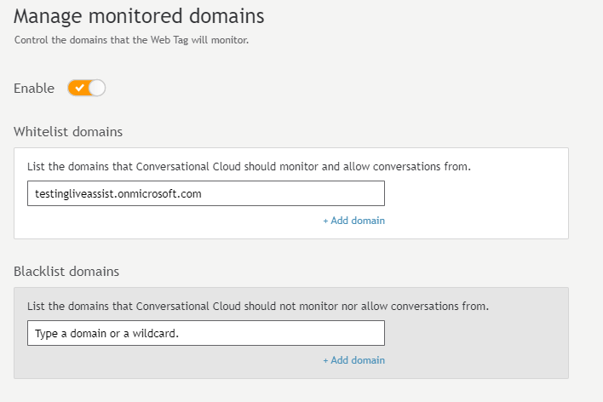Viewport: 603px width, 402px height.
Task: Click the plus sign before blacklist Add domain
Action: 325,360
